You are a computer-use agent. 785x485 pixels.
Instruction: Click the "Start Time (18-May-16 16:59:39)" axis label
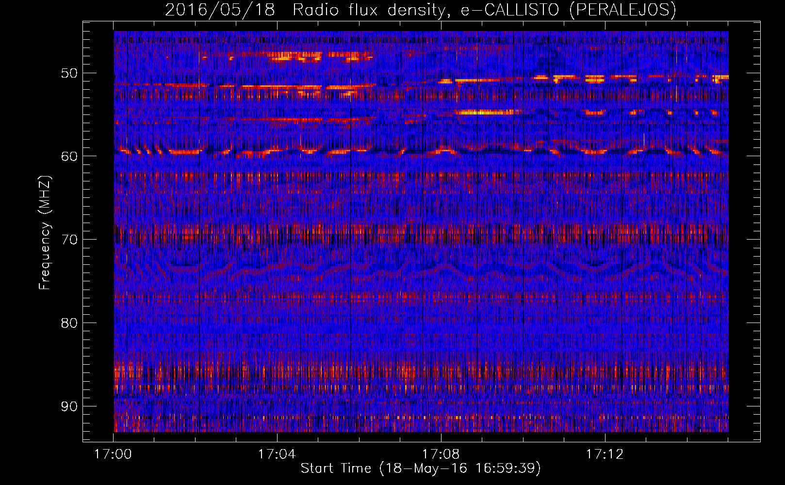click(421, 469)
